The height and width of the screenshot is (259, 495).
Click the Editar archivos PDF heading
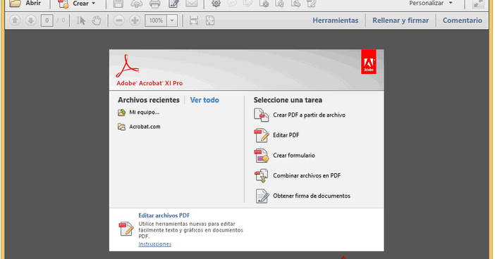point(164,215)
